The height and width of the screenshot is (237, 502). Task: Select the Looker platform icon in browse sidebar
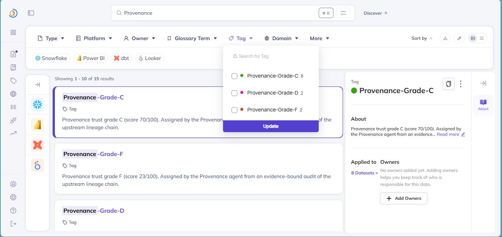pyautogui.click(x=38, y=165)
